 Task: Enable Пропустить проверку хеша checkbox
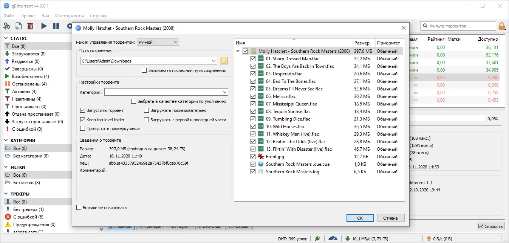tap(83, 128)
